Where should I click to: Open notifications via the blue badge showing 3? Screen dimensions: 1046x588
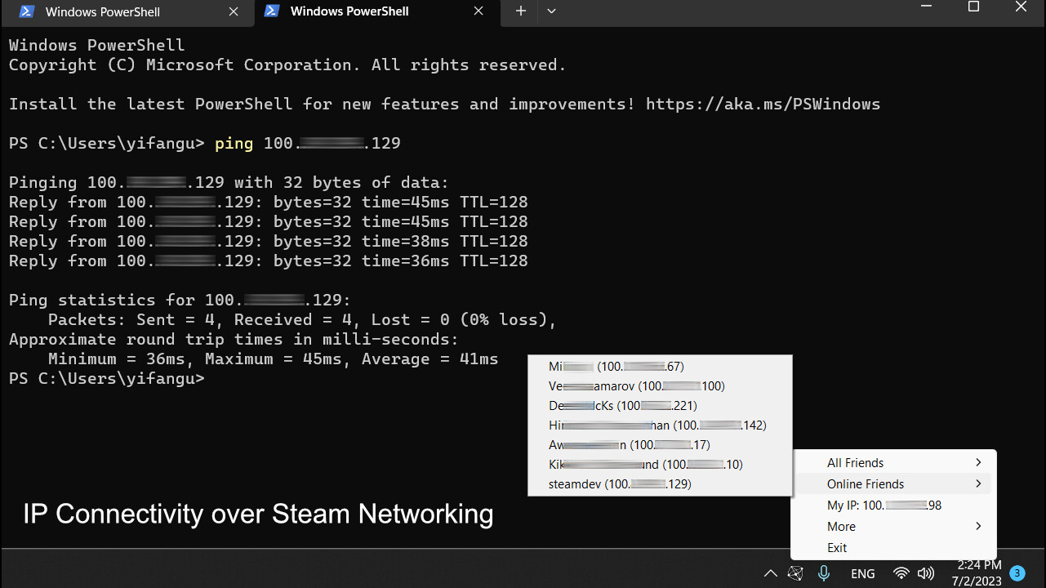tap(1017, 572)
